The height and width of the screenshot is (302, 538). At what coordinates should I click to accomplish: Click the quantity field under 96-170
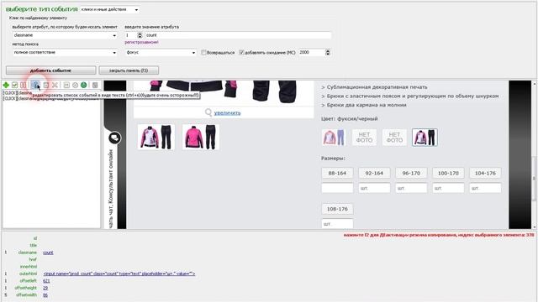point(411,188)
